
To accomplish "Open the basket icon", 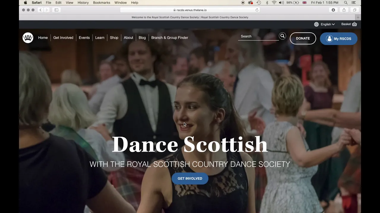I will click(354, 24).
